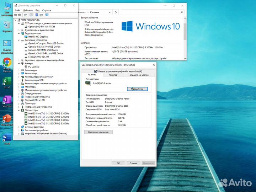Click the Forward arrow in Device Manager toolbar
The height and width of the screenshot is (192, 256).
[x=20, y=15]
